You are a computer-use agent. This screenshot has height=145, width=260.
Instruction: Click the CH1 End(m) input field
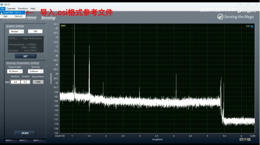tap(25, 82)
